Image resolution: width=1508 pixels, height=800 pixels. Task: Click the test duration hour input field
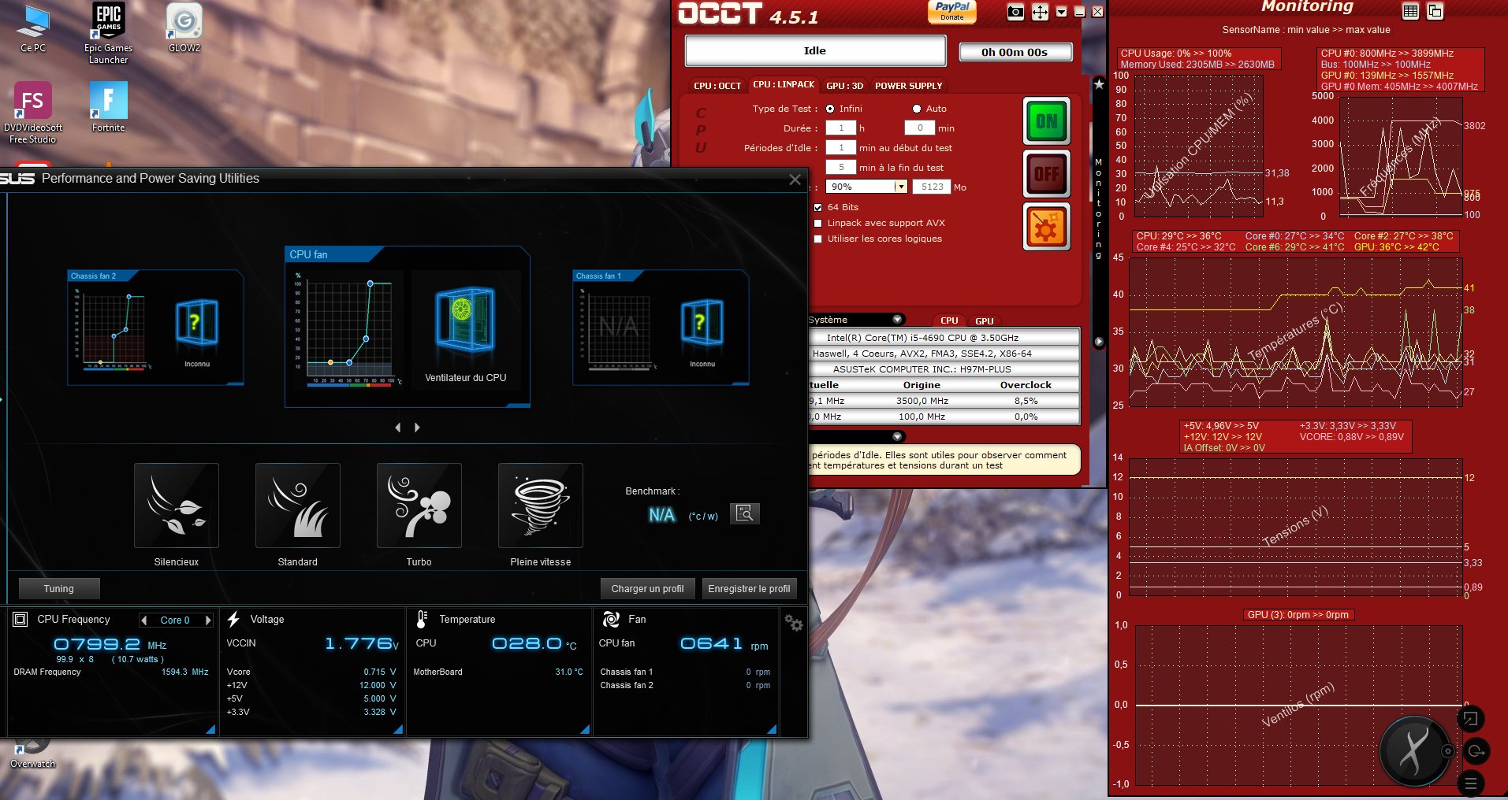(x=841, y=128)
